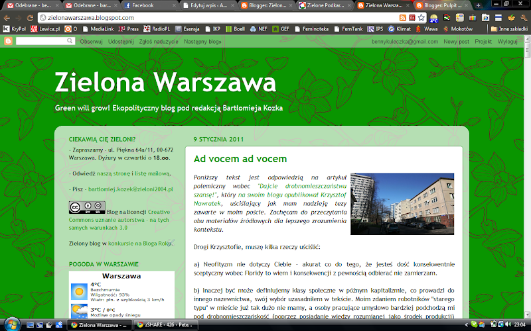
Task: Open the maps extension icon
Action: coord(459,18)
